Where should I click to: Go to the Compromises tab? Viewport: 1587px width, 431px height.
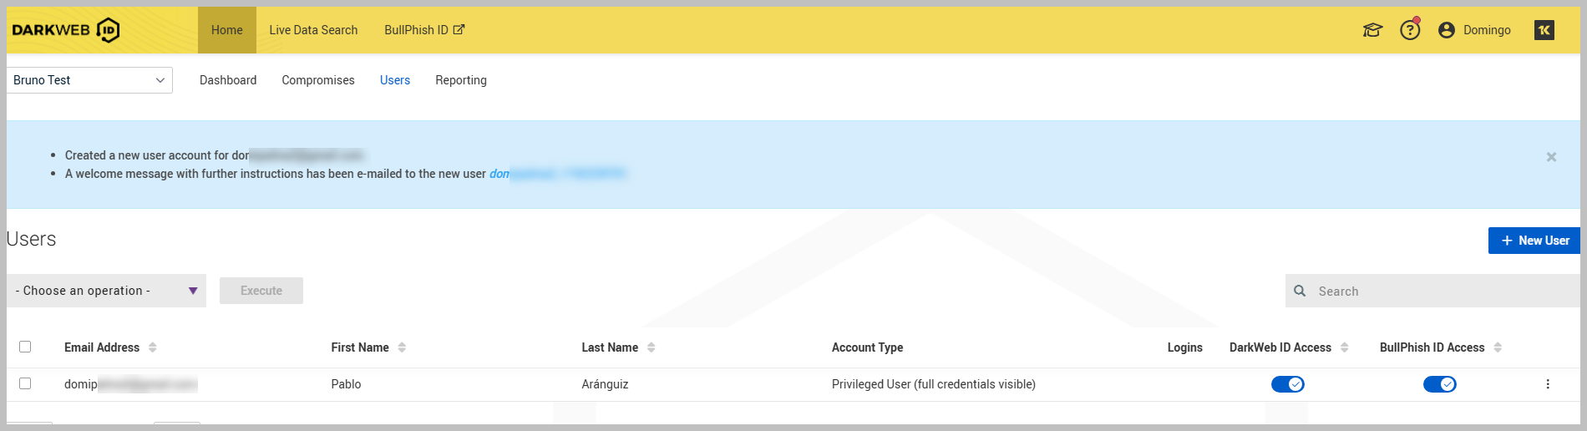(317, 80)
